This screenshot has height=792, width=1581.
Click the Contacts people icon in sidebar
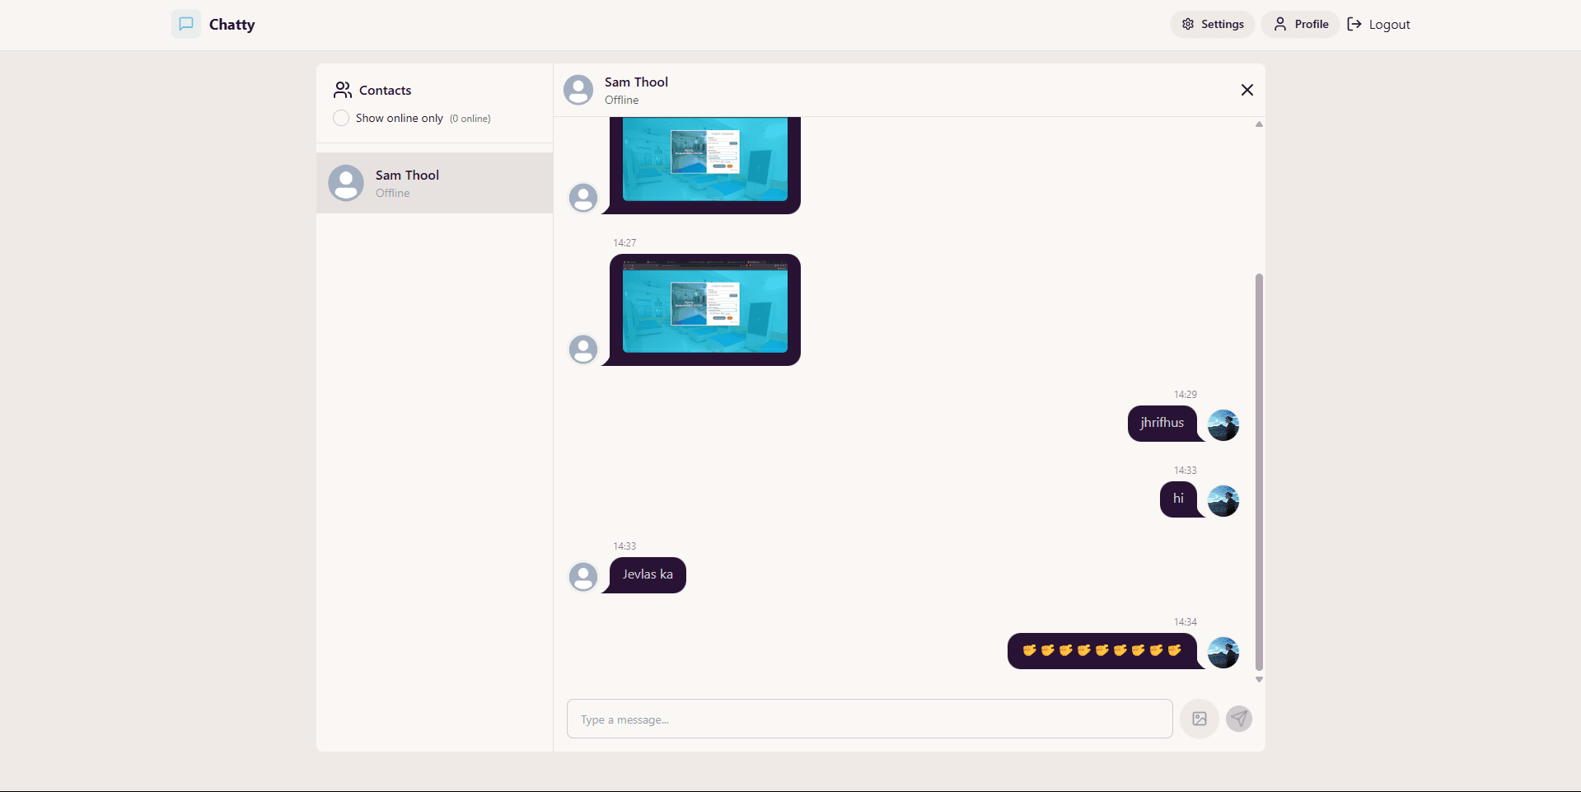[343, 90]
